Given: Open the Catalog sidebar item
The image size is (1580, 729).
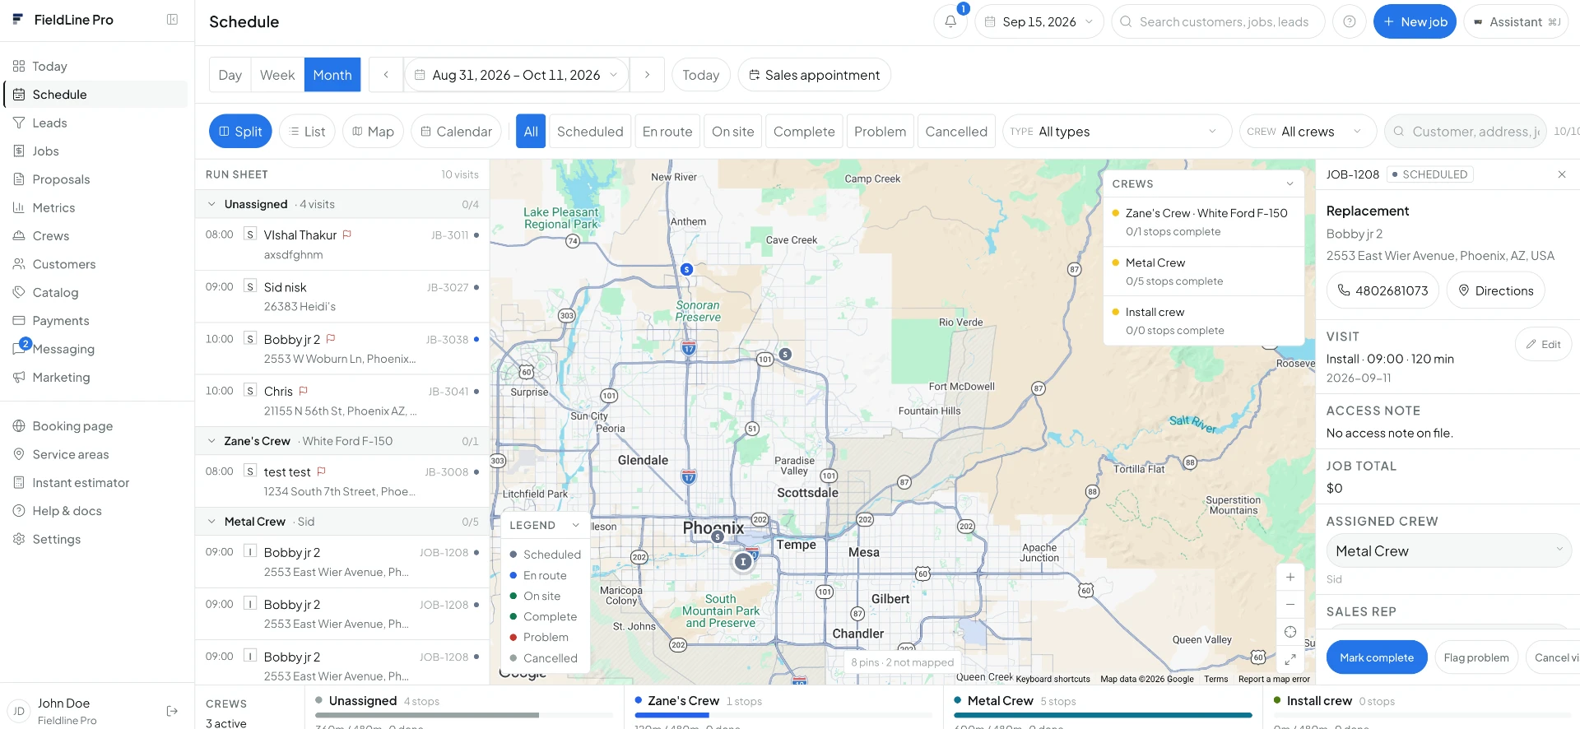Looking at the screenshot, I should point(95,292).
